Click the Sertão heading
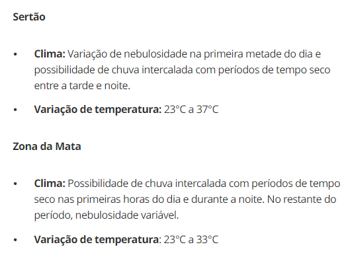344x259 pixels. [29, 17]
